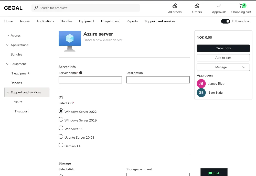
Task: Open the Manage dropdown
Action: pos(223,67)
